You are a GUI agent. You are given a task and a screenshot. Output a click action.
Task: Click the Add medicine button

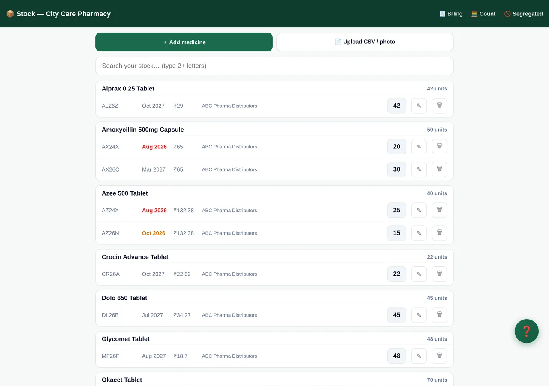184,42
